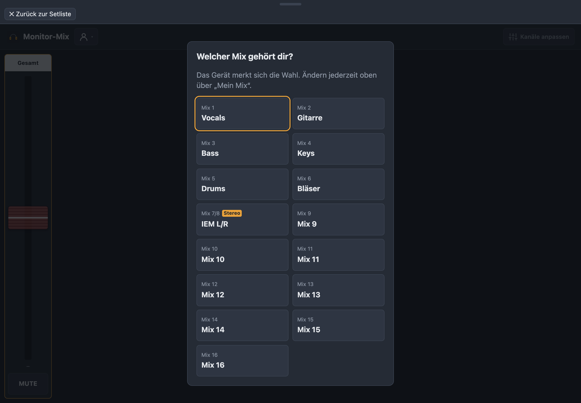Select the Mix 15 card
The width and height of the screenshot is (581, 403).
click(x=338, y=326)
